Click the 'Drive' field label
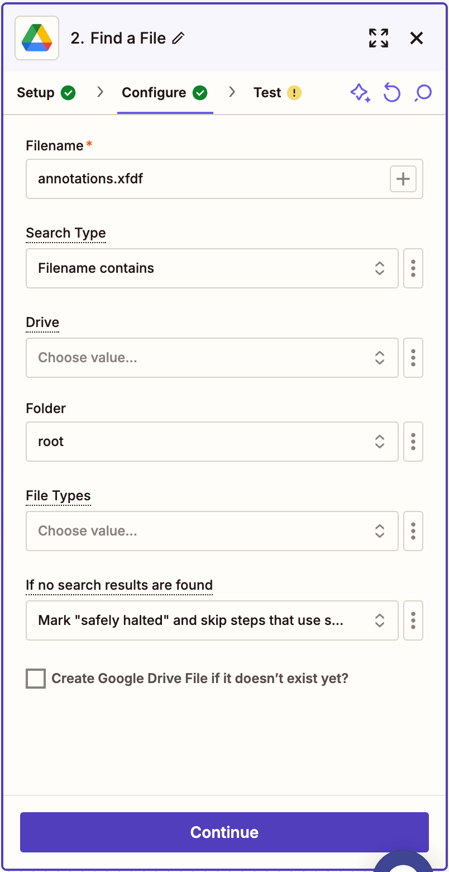449x872 pixels. [x=42, y=323]
